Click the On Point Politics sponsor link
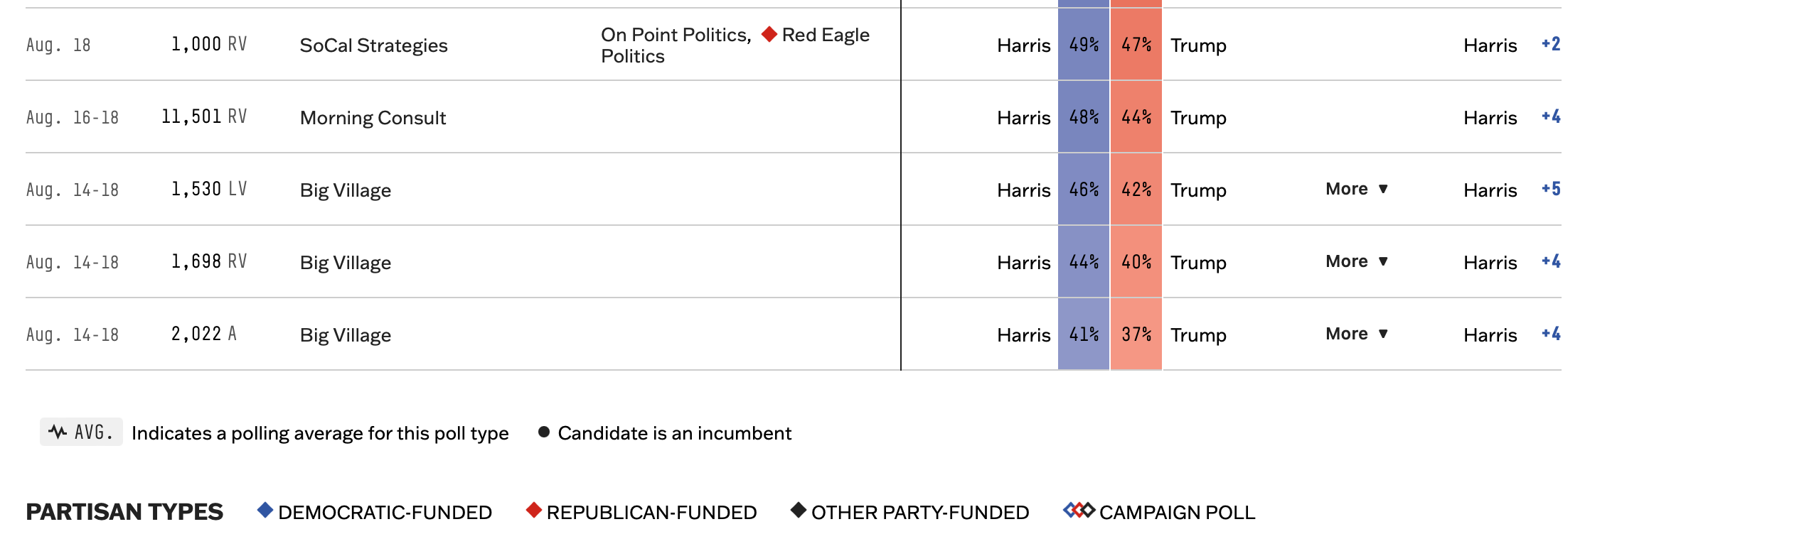The height and width of the screenshot is (534, 1809). pyautogui.click(x=676, y=35)
